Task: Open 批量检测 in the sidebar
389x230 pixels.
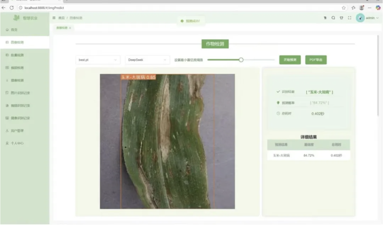Action: [x=25, y=55]
